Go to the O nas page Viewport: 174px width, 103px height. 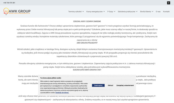coord(158,12)
